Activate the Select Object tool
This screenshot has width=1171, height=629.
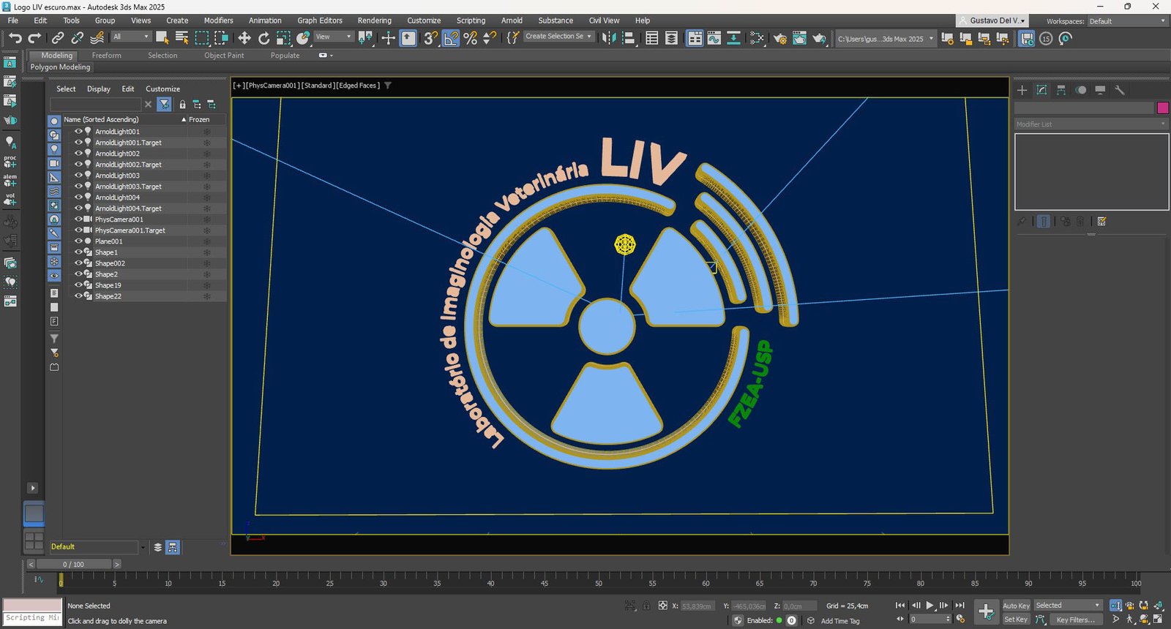point(162,38)
